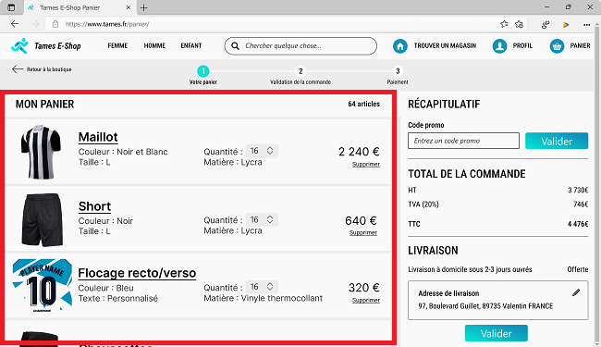This screenshot has width=601, height=347.
Task: Click the search magnifier icon
Action: point(235,46)
